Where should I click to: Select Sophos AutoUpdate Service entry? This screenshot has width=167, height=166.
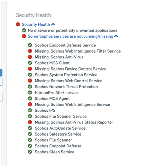(60, 128)
